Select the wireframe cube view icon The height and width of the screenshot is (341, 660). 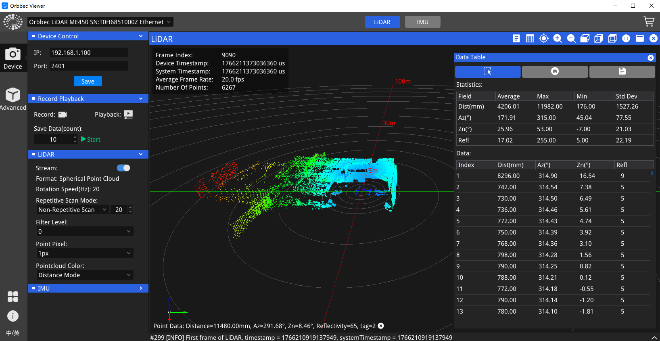point(599,38)
